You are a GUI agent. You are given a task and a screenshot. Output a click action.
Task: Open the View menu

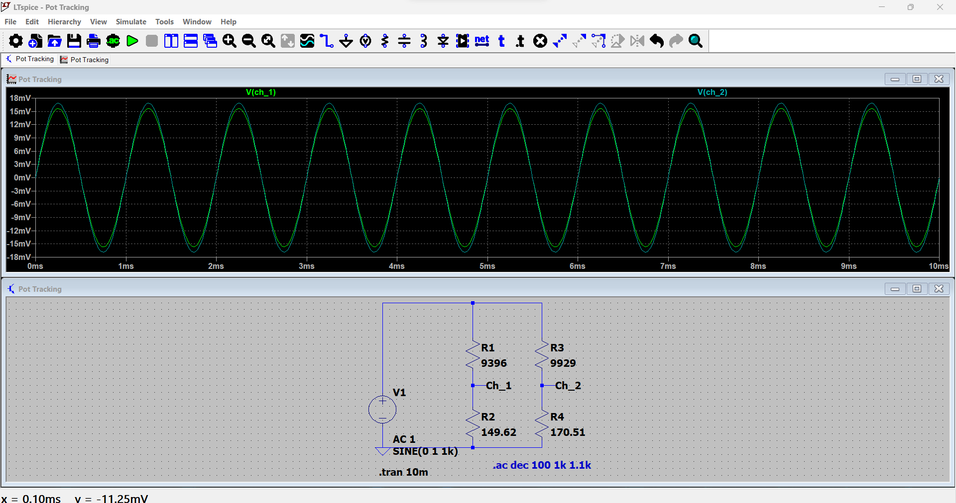99,22
